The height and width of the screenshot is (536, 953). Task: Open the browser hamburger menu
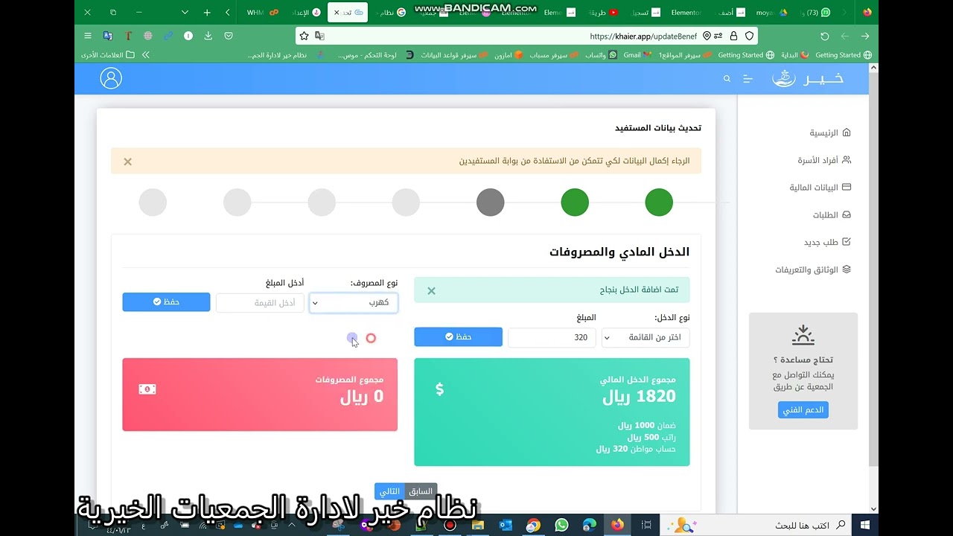(88, 36)
